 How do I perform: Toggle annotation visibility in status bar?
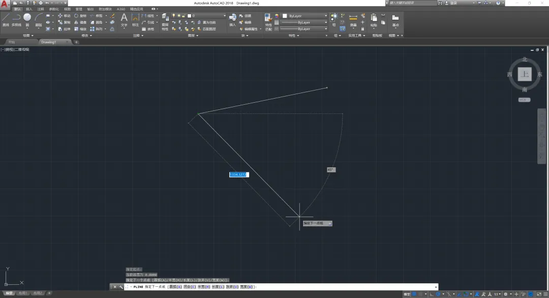(477, 294)
